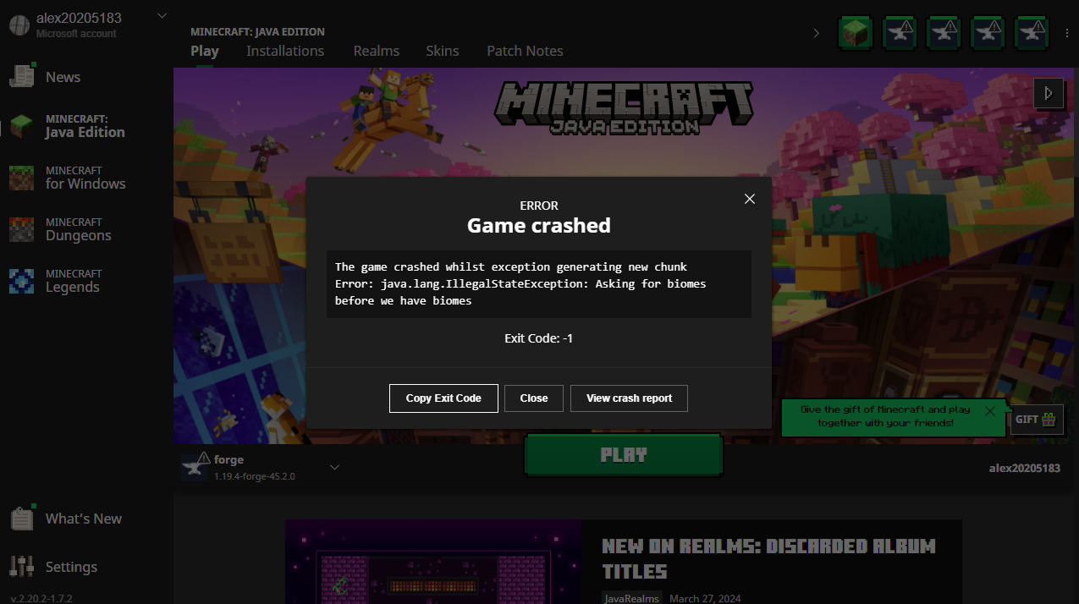
Task: Open the Discarded Album Titles news thumbnail
Action: pyautogui.click(x=433, y=562)
